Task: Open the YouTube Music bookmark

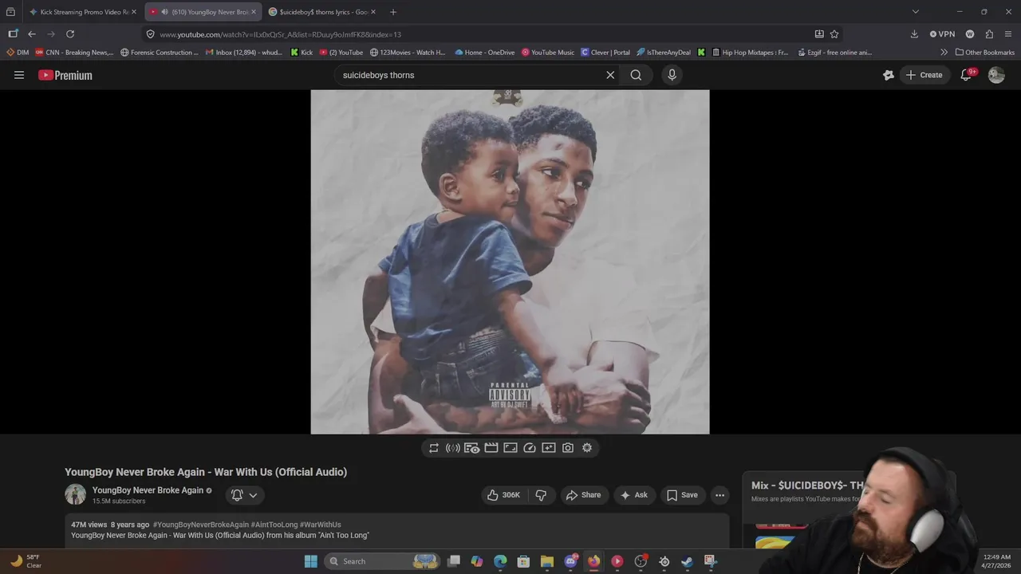Action: click(x=548, y=53)
